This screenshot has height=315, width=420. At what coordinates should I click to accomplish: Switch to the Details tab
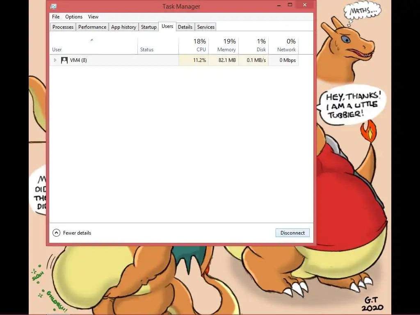pyautogui.click(x=185, y=27)
